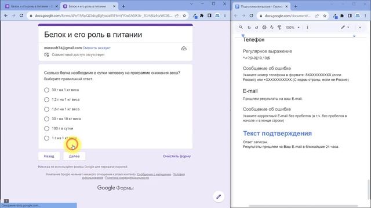Click the "Текст подтверждения" heading in Docs
Image resolution: width=371 pixels, height=208 pixels.
(277, 133)
